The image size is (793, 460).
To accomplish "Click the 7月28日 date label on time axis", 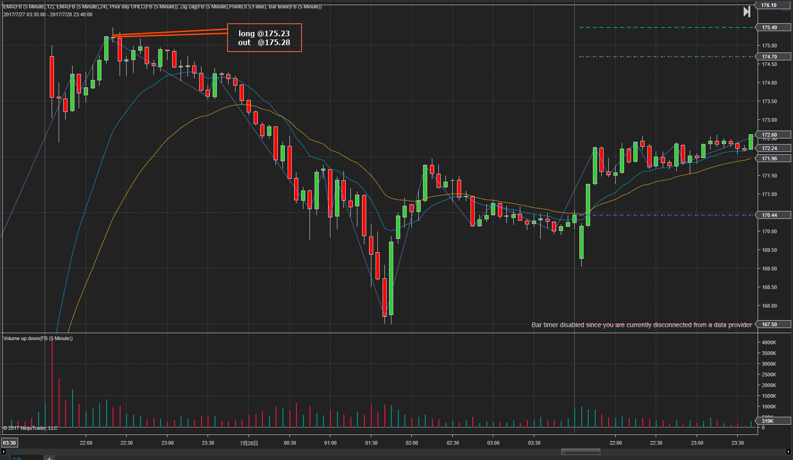I will [249, 443].
